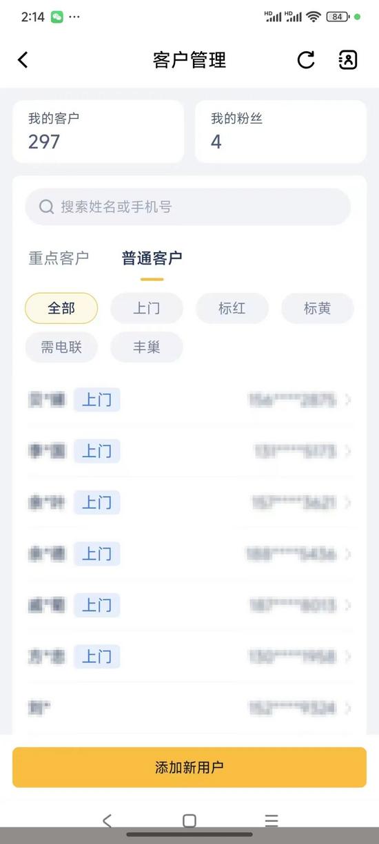Select the 需电联 filter chip
Viewport: 379px width, 844px height.
coord(61,347)
